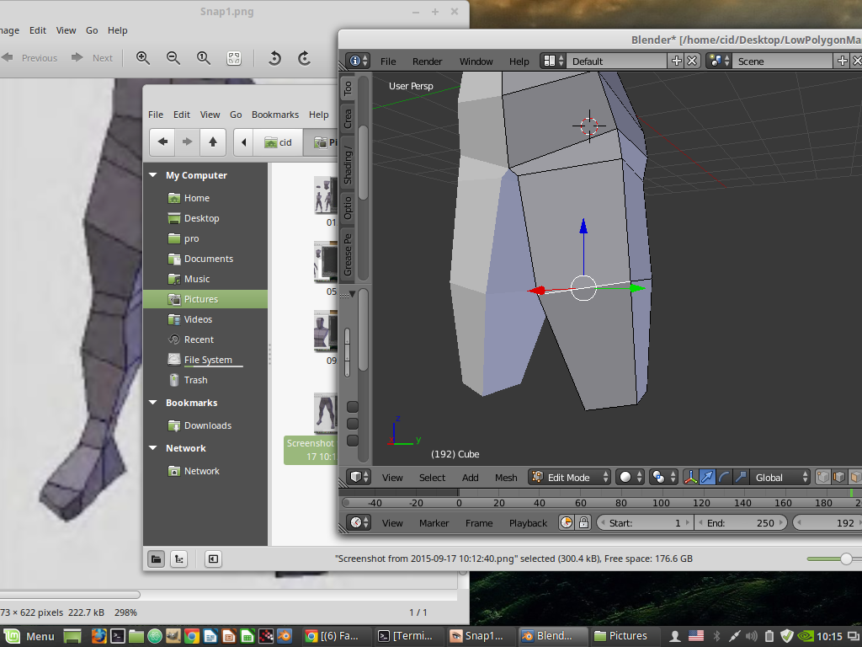Go up to the parent folder
862x647 pixels.
pyautogui.click(x=213, y=142)
